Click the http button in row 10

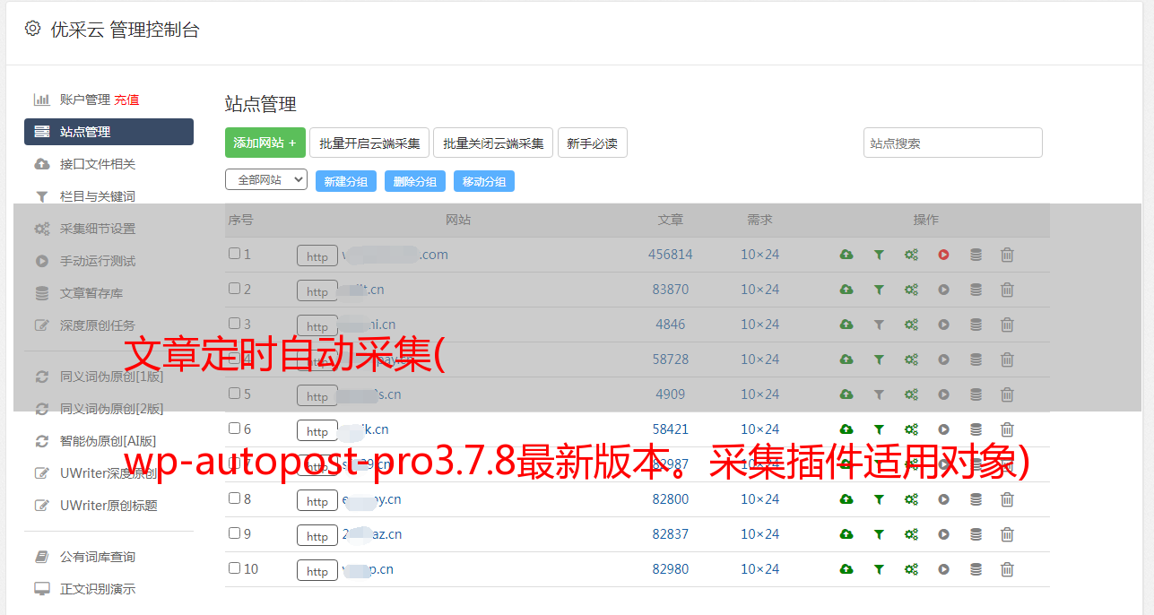point(317,571)
